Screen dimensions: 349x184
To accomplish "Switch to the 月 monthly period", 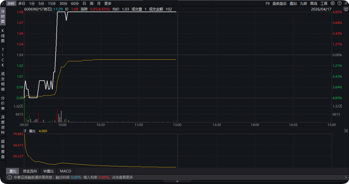I will [99, 3].
